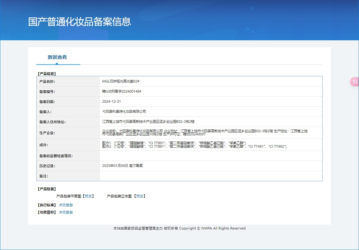Click the 生产企业 details text

pyautogui.click(x=205, y=133)
